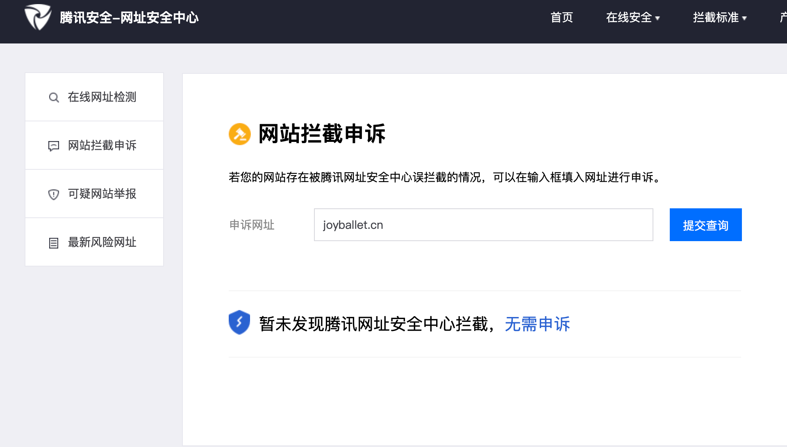787x447 pixels.
Task: Expand the 拦截标准 dropdown menu
Action: click(716, 18)
